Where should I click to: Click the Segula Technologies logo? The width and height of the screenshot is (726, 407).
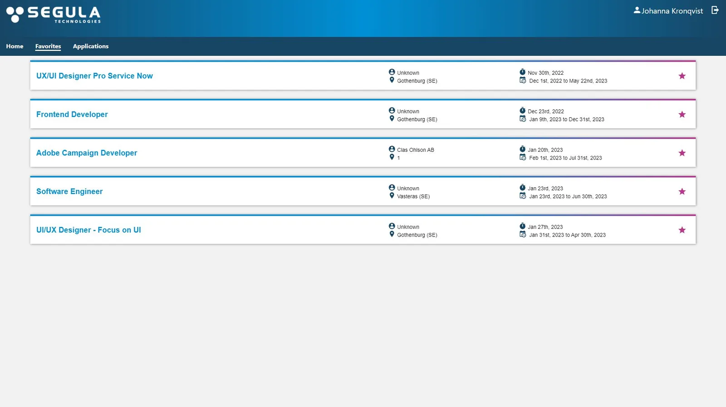point(54,15)
